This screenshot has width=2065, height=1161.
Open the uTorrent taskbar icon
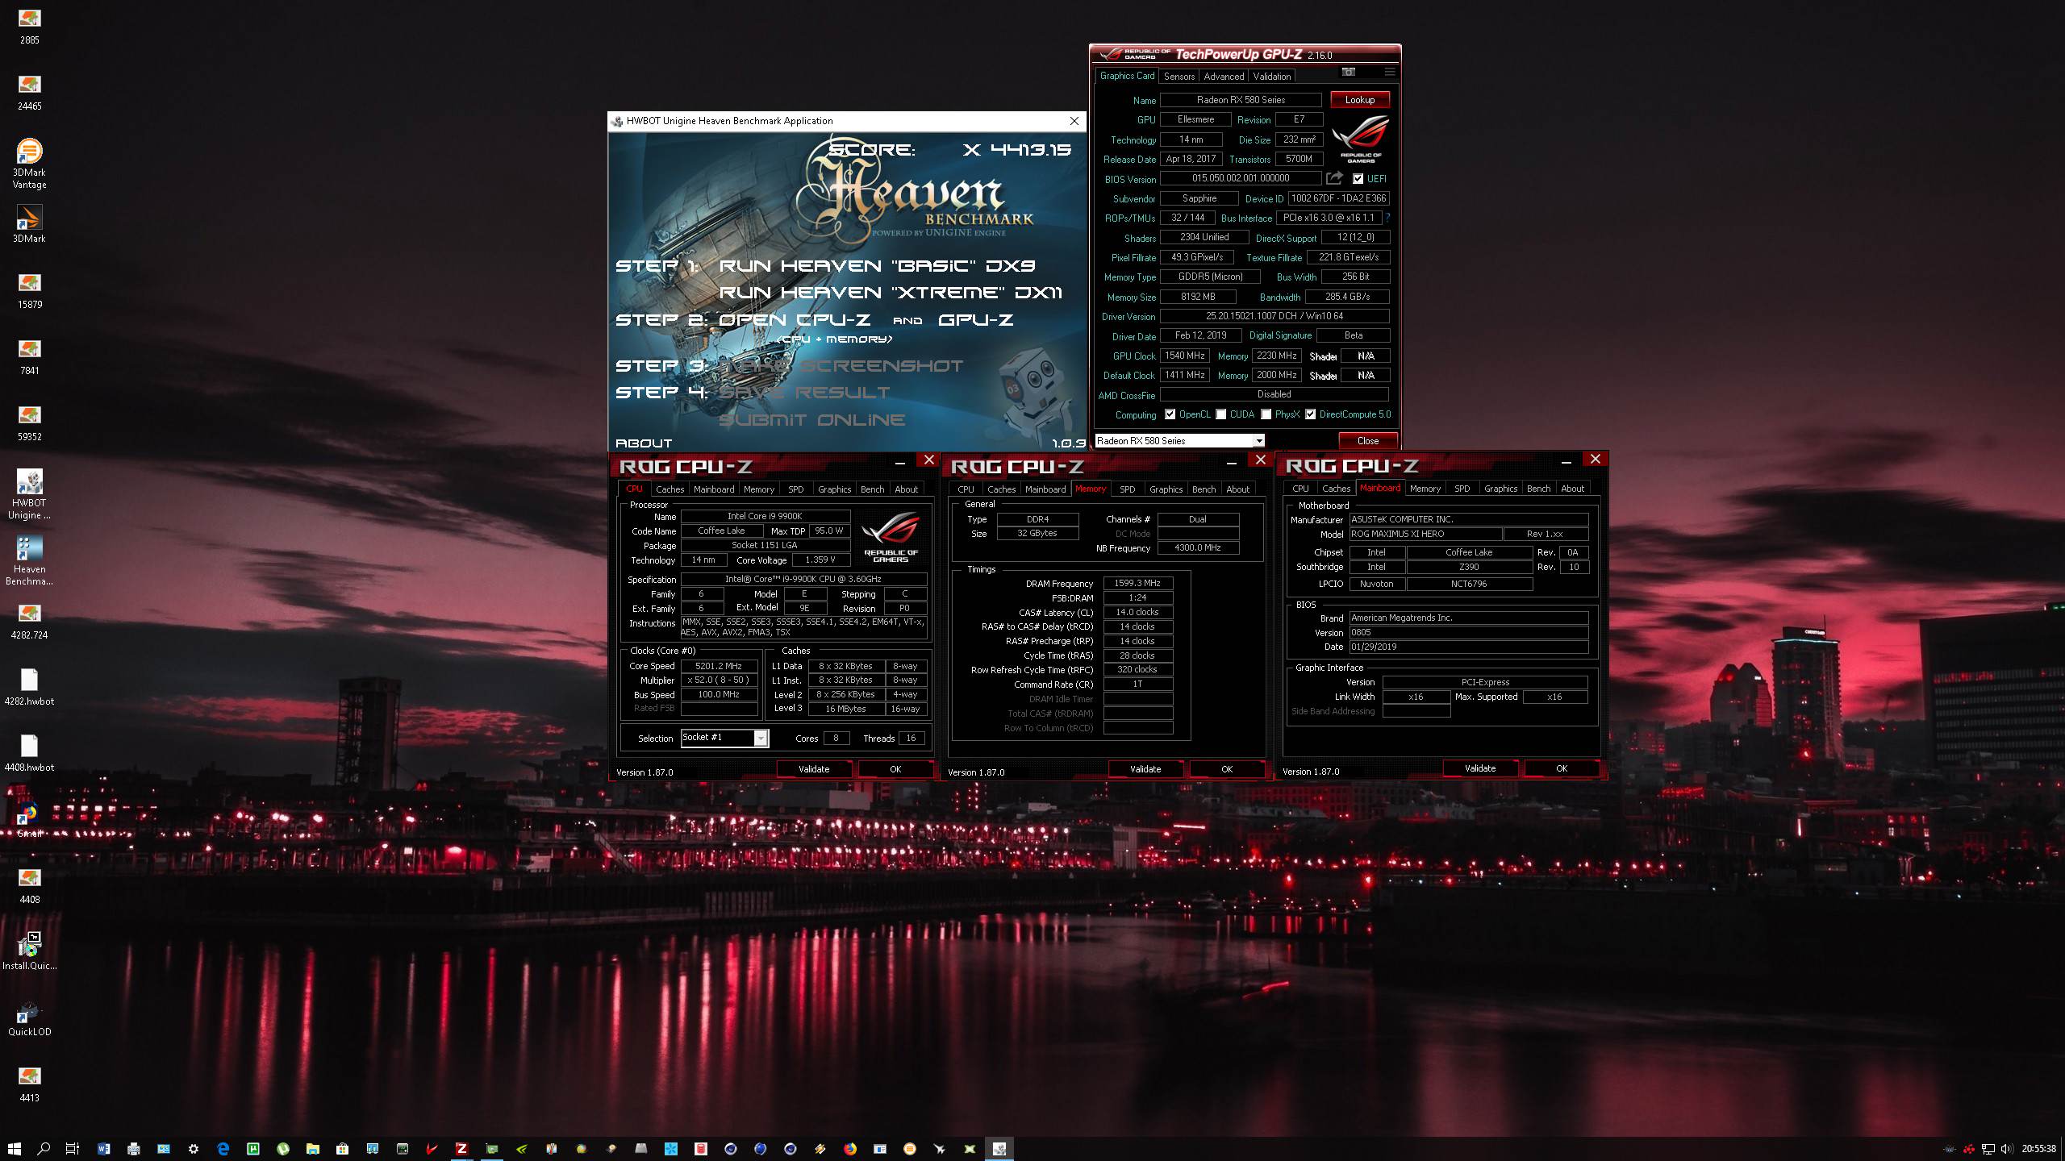(283, 1149)
